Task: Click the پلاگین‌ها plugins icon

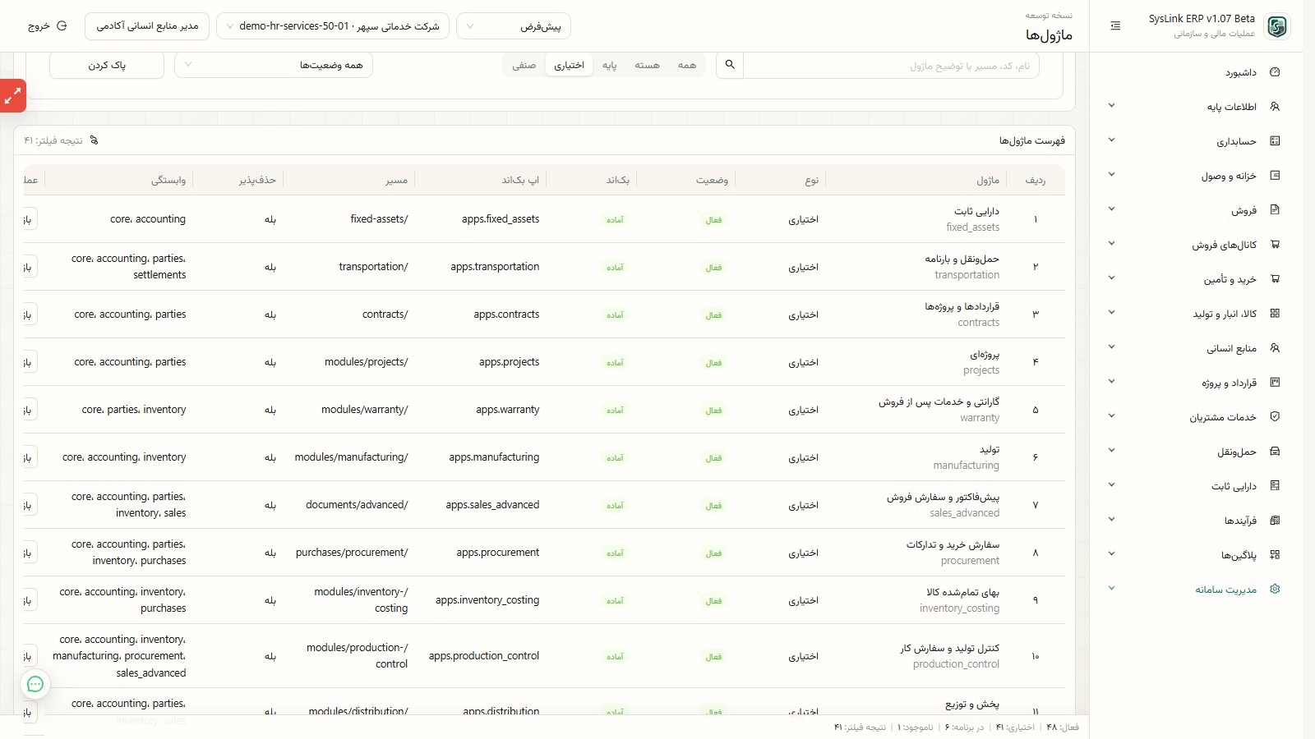Action: [1275, 555]
